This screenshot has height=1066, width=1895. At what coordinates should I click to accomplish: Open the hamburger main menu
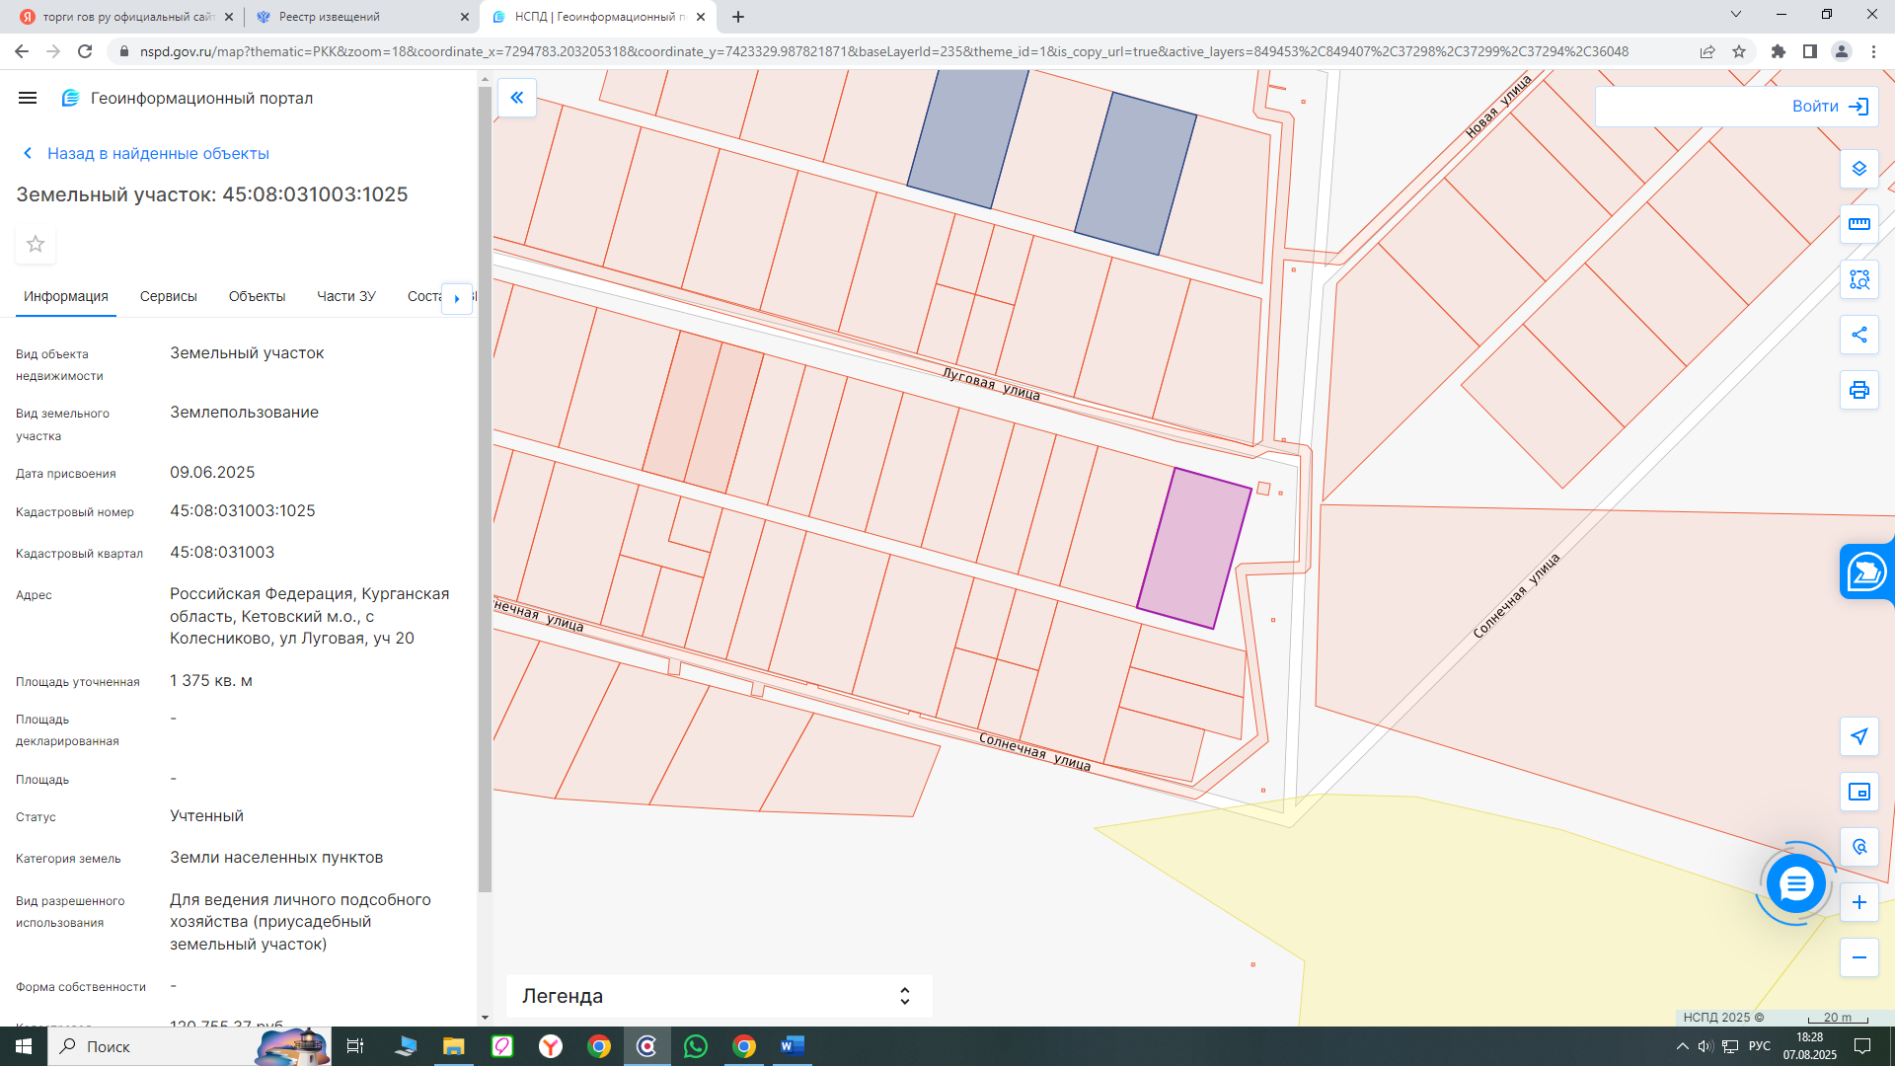click(x=28, y=98)
